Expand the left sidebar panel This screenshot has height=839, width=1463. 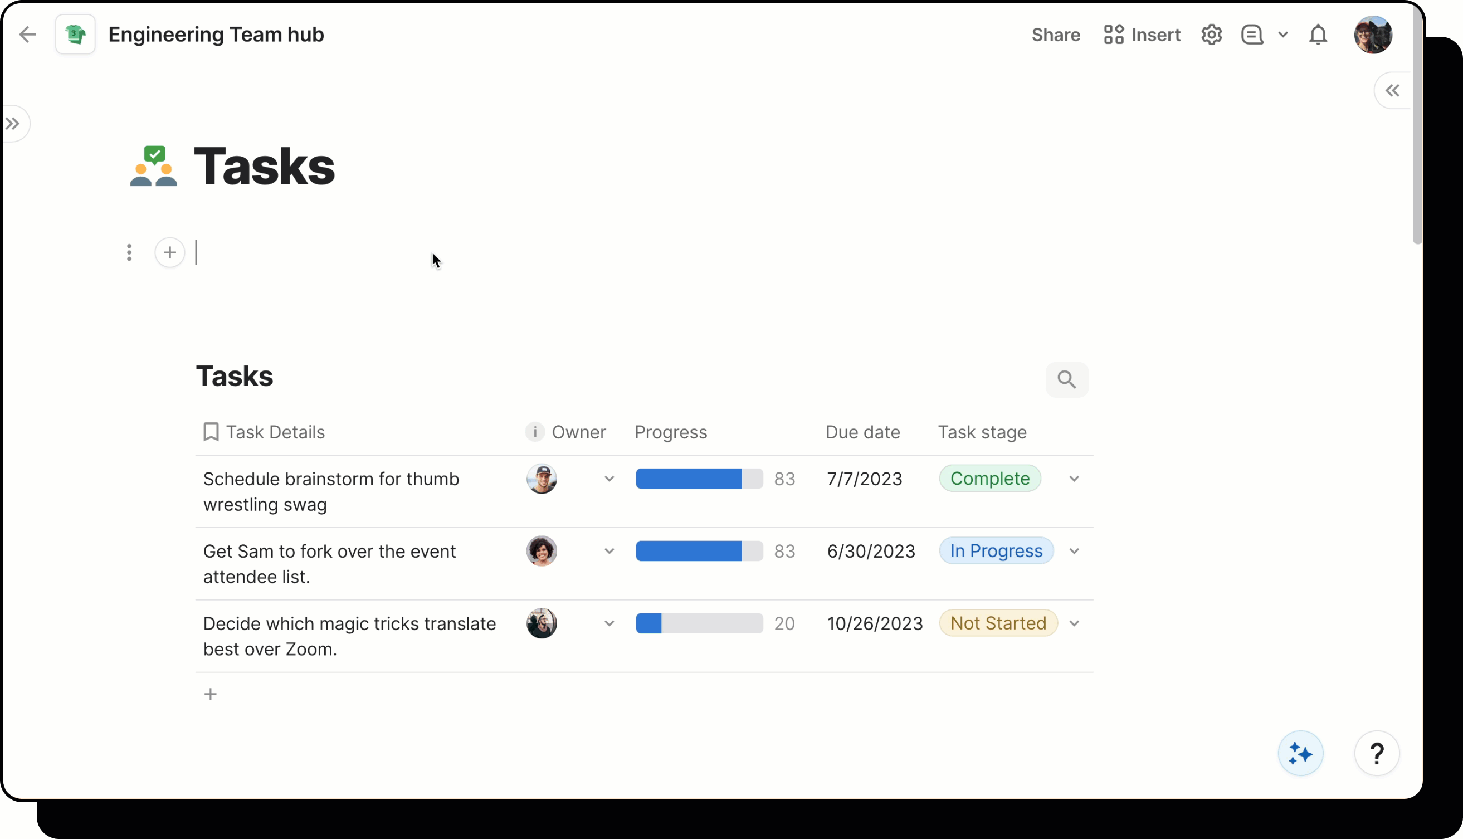pyautogui.click(x=13, y=123)
